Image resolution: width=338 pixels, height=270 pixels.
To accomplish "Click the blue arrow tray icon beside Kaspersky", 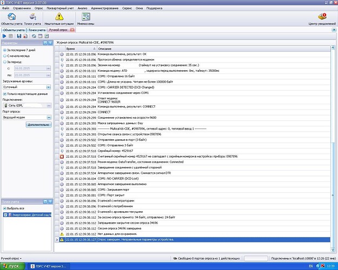I will coord(318,266).
